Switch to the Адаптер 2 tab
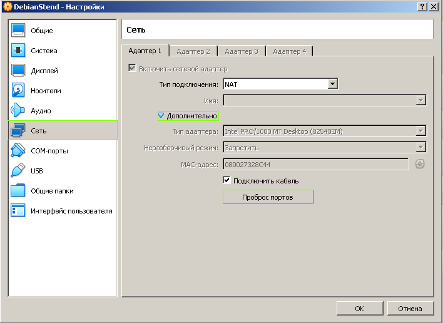This screenshot has width=443, height=323. tap(193, 51)
